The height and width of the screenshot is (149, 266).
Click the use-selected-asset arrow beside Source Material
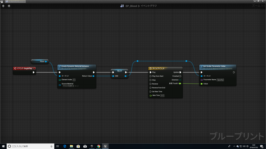click(x=76, y=86)
